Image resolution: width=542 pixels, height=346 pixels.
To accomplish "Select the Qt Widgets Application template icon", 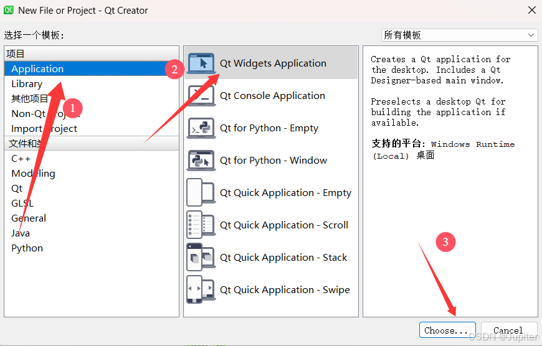I will [201, 63].
